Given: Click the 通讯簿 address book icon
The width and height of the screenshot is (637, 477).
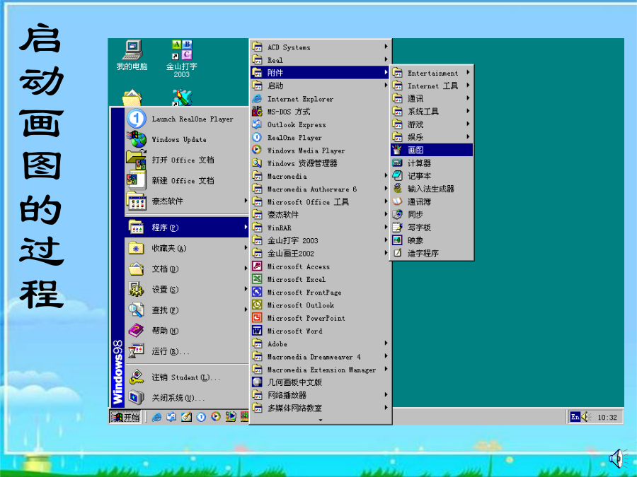Looking at the screenshot, I should click(397, 201).
